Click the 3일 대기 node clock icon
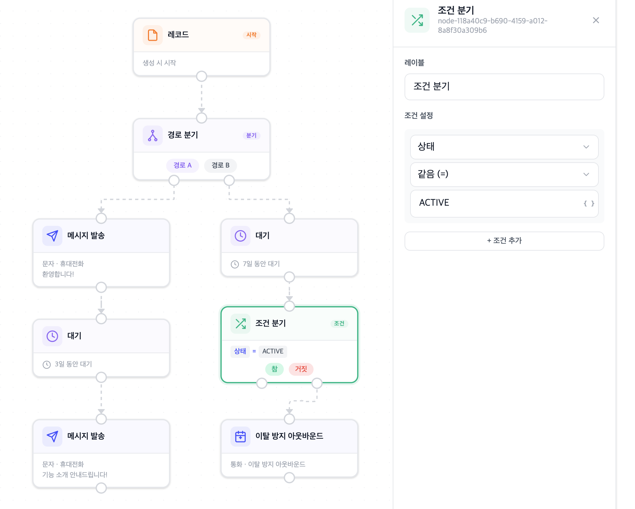635x509 pixels. click(52, 336)
